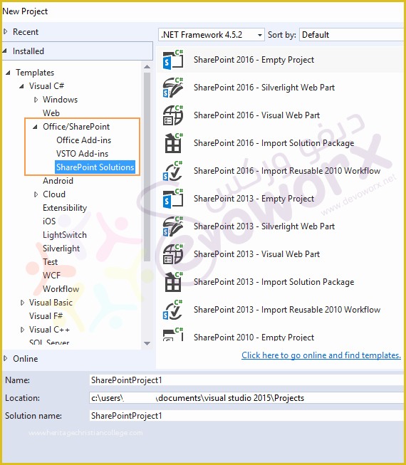Viewport: 406px width, 465px height.
Task: Select the Extensibility tree item
Action: (x=65, y=208)
